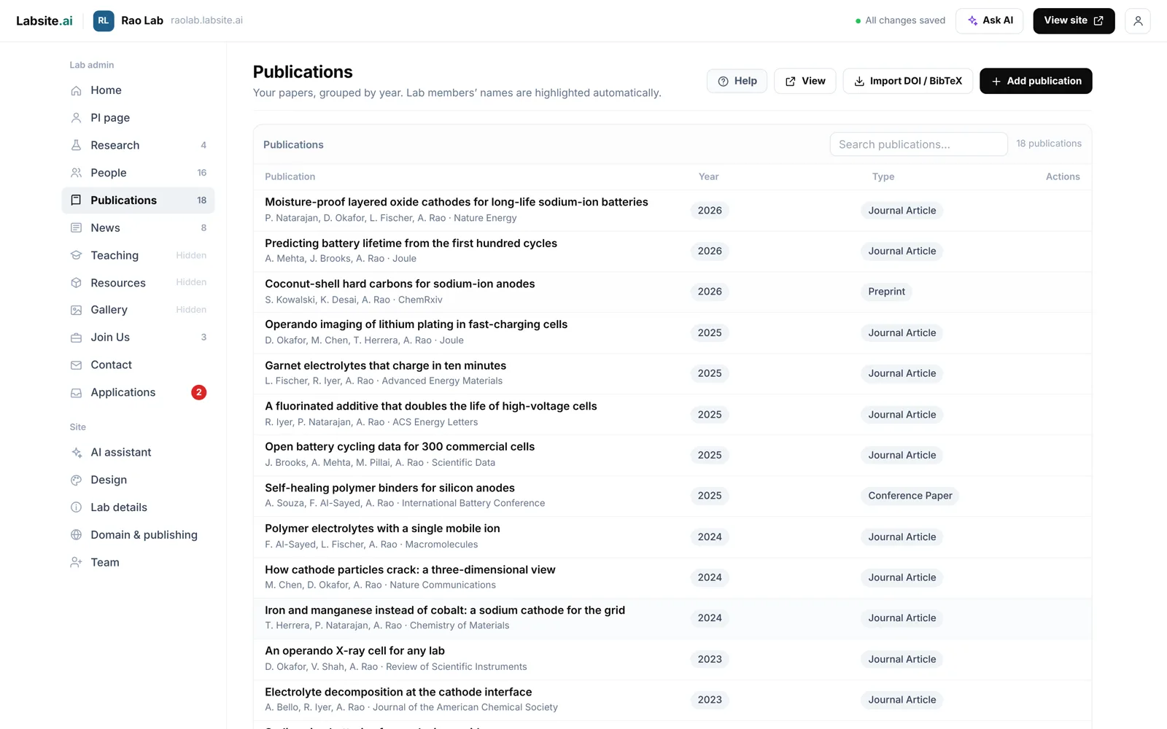Click Conference Paper type tag
This screenshot has height=729, width=1167.
coord(910,496)
